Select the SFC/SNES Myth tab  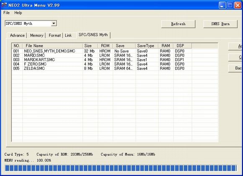pyautogui.click(x=93, y=35)
